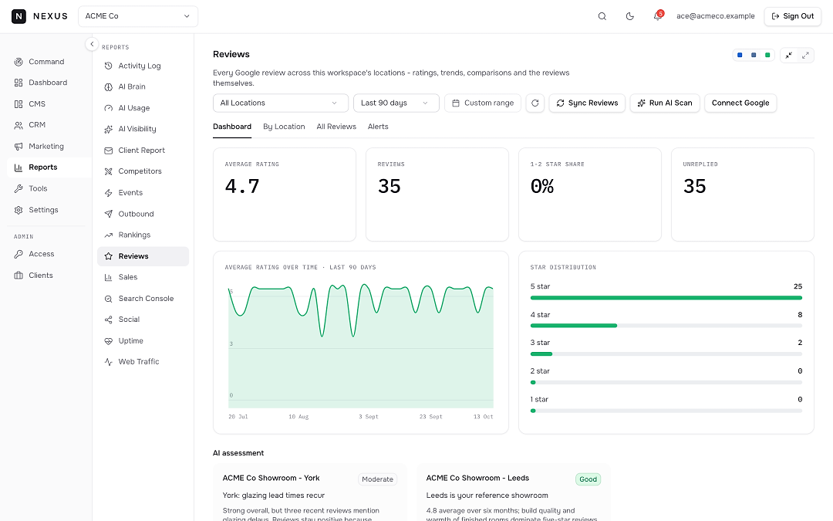
Task: Switch to the By Location tab
Action: click(x=284, y=127)
